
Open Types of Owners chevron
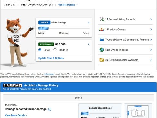(x=151, y=40)
